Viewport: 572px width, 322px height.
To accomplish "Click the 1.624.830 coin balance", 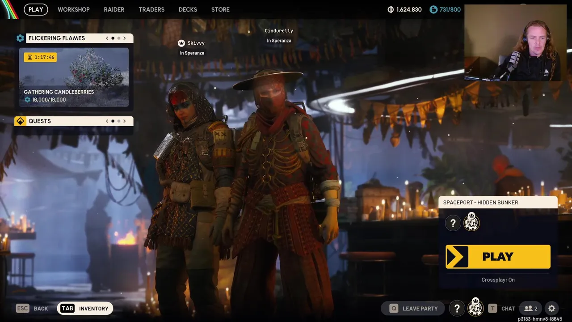I will [409, 9].
